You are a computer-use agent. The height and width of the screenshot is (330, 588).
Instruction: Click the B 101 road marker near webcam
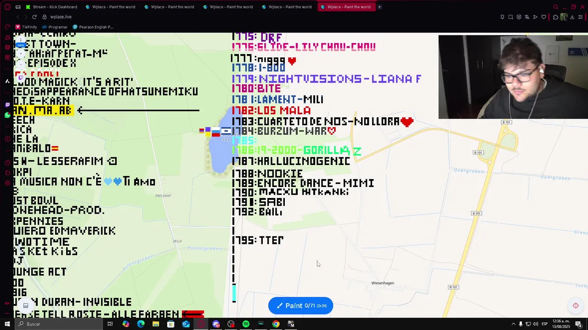tap(506, 122)
